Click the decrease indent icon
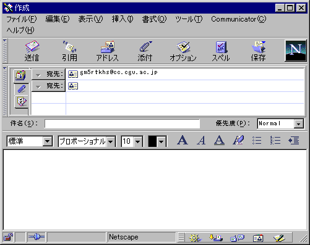The height and width of the screenshot is (245, 310). coord(294,141)
